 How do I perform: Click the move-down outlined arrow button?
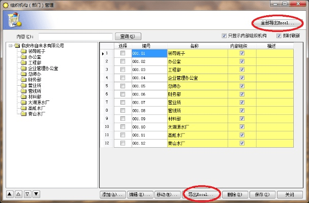(x=27, y=194)
